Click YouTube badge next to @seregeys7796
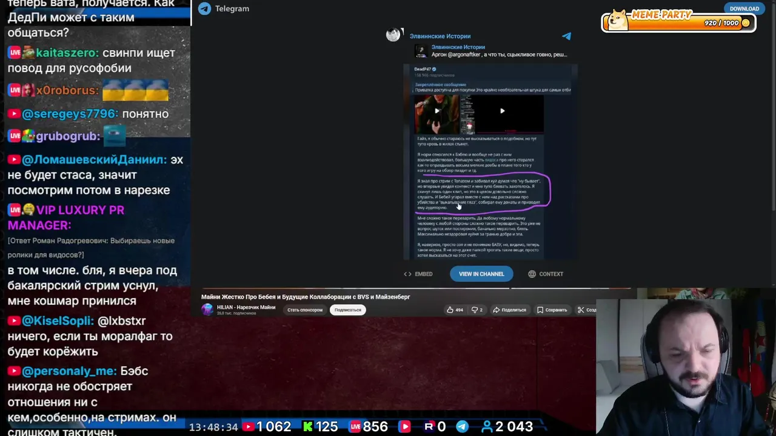This screenshot has width=776, height=436. (14, 114)
